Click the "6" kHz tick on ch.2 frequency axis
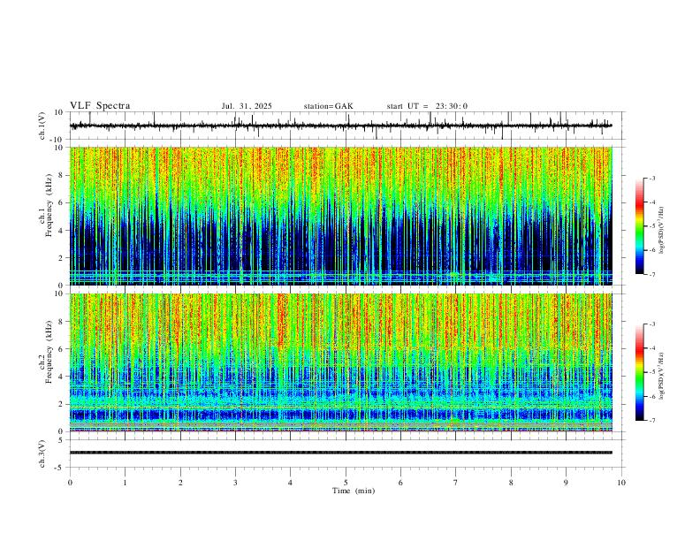 pyautogui.click(x=61, y=349)
